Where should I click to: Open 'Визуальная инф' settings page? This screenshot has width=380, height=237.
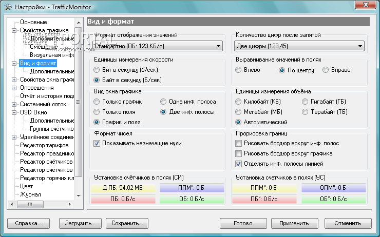click(52, 55)
